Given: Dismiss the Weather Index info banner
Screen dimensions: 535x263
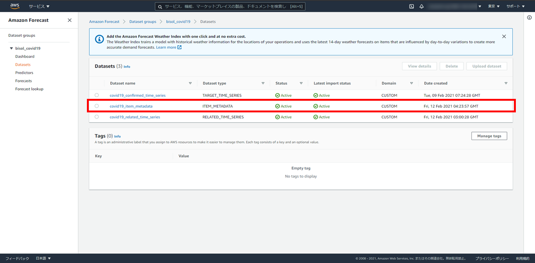Looking at the screenshot, I should click(504, 36).
